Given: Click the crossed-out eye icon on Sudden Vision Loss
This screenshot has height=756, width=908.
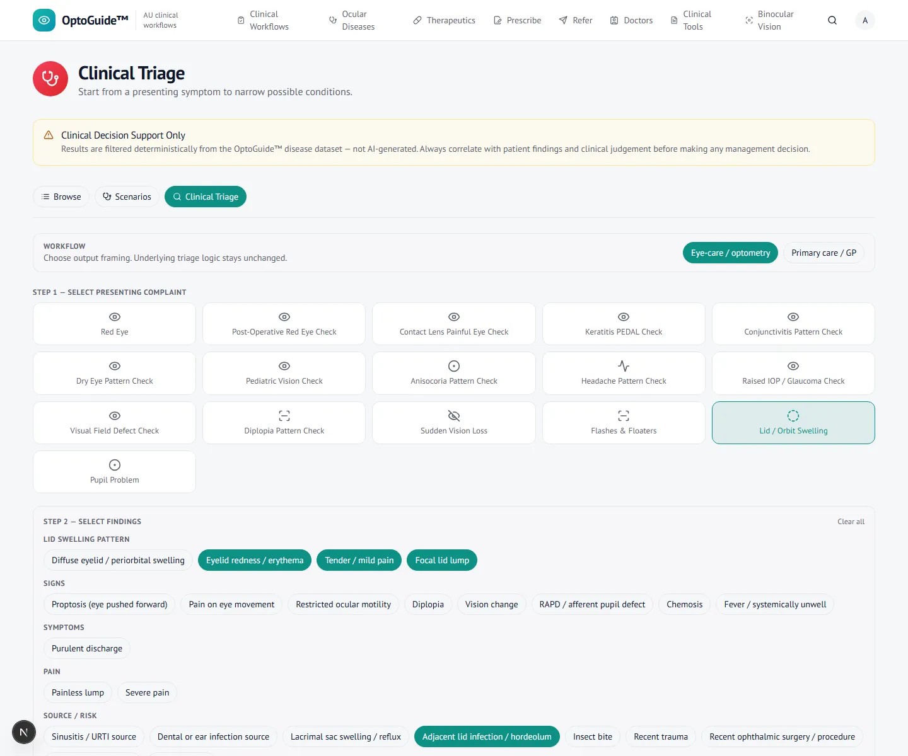Looking at the screenshot, I should [x=454, y=416].
